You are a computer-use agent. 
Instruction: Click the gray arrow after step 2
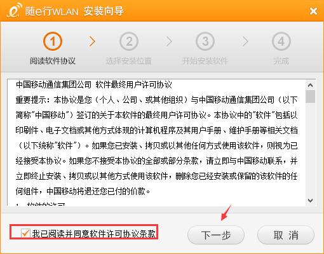169,41
